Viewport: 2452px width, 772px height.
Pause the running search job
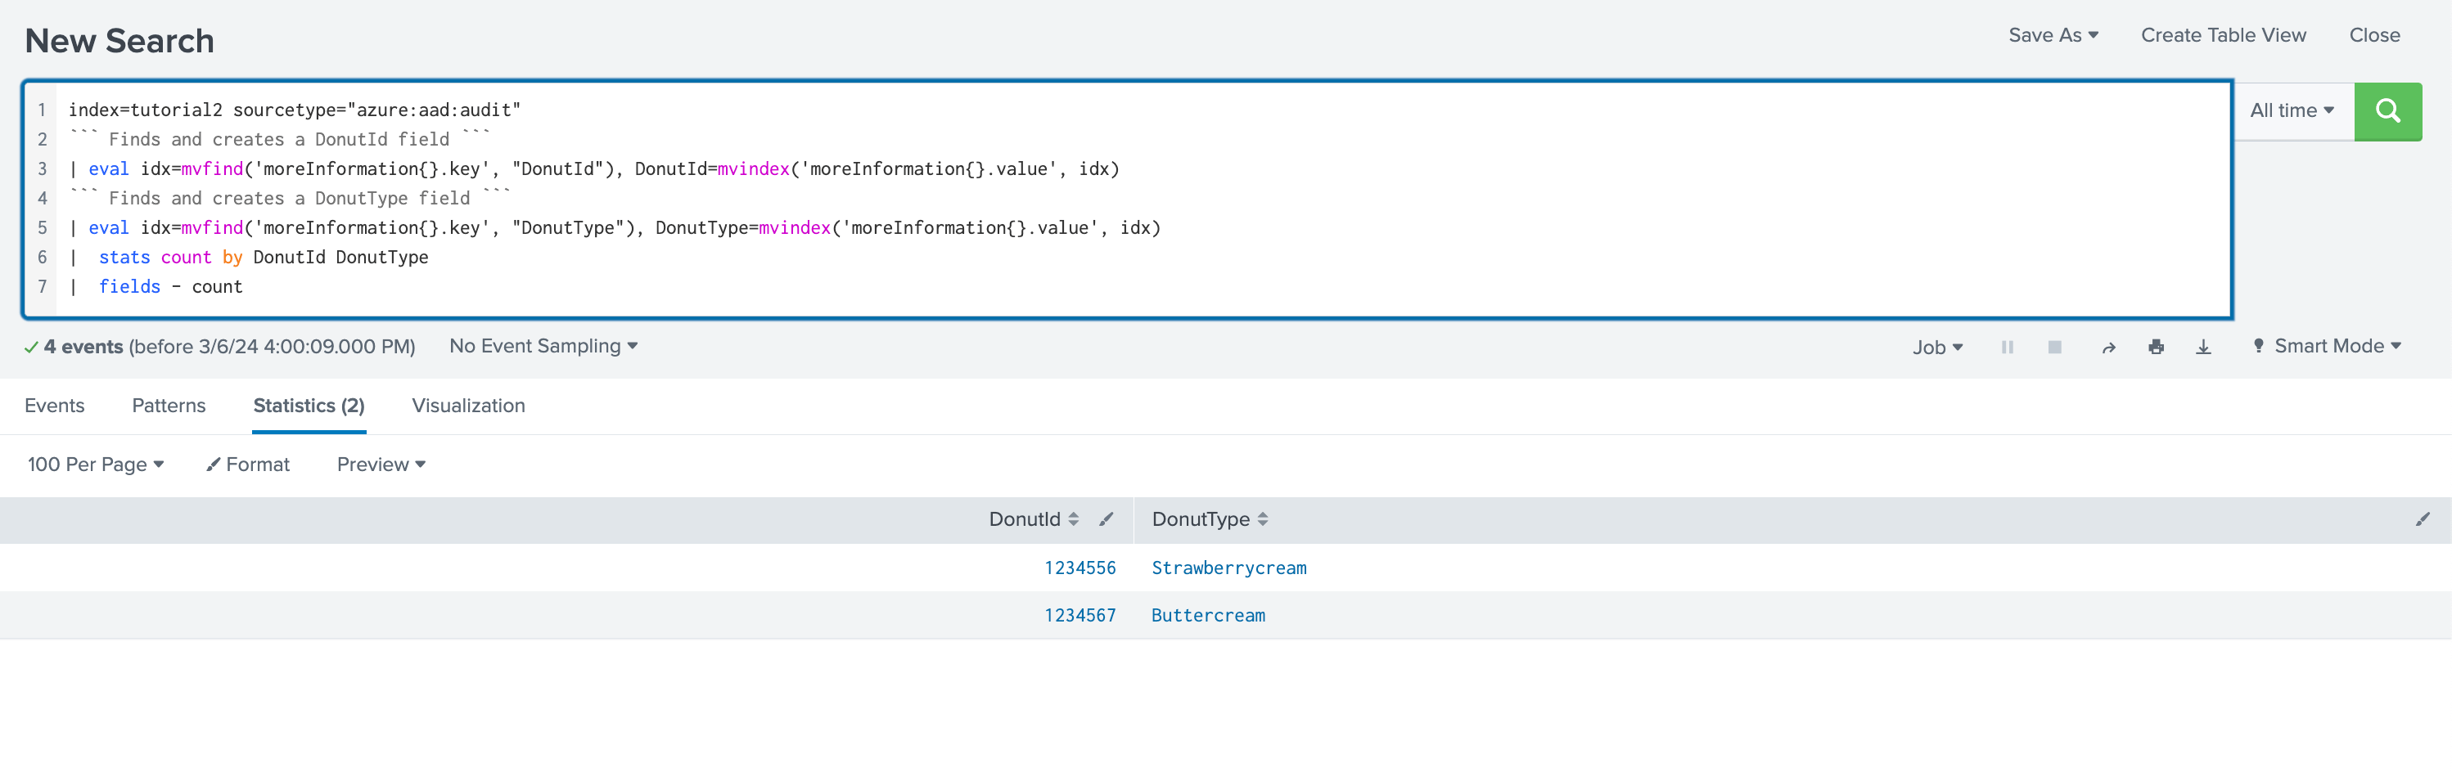(x=2008, y=346)
